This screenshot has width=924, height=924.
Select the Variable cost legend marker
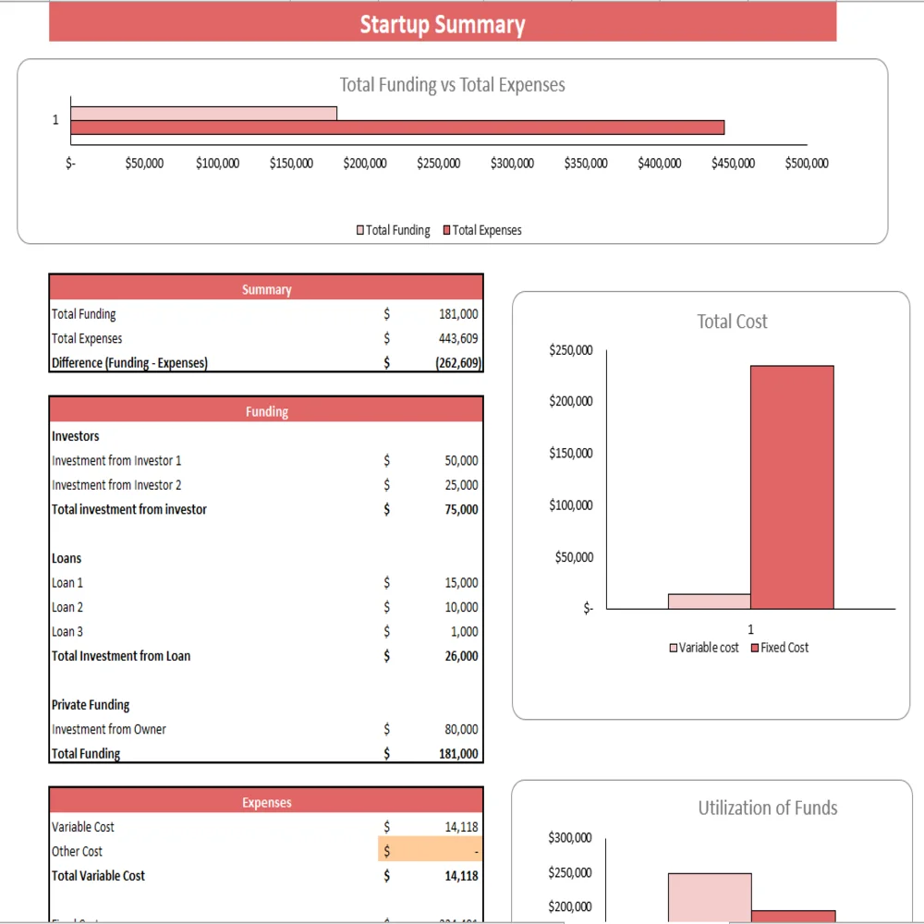[674, 649]
